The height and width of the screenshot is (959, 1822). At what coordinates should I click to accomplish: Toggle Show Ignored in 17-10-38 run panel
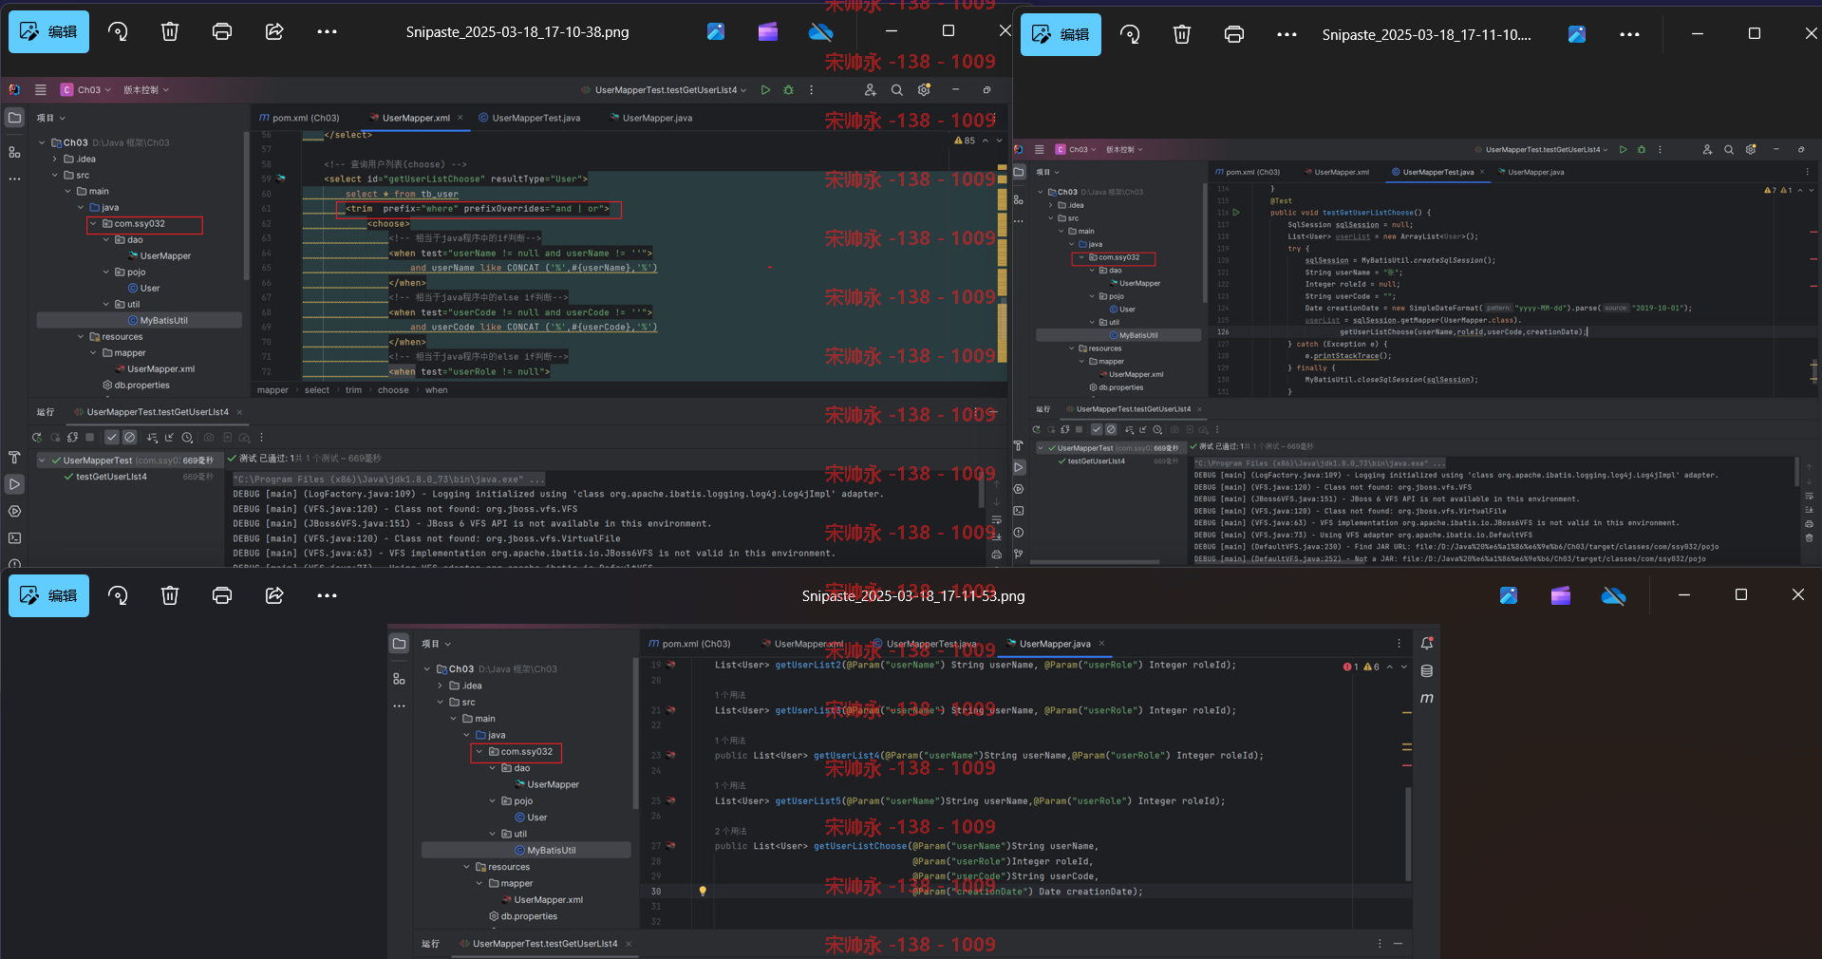(130, 438)
